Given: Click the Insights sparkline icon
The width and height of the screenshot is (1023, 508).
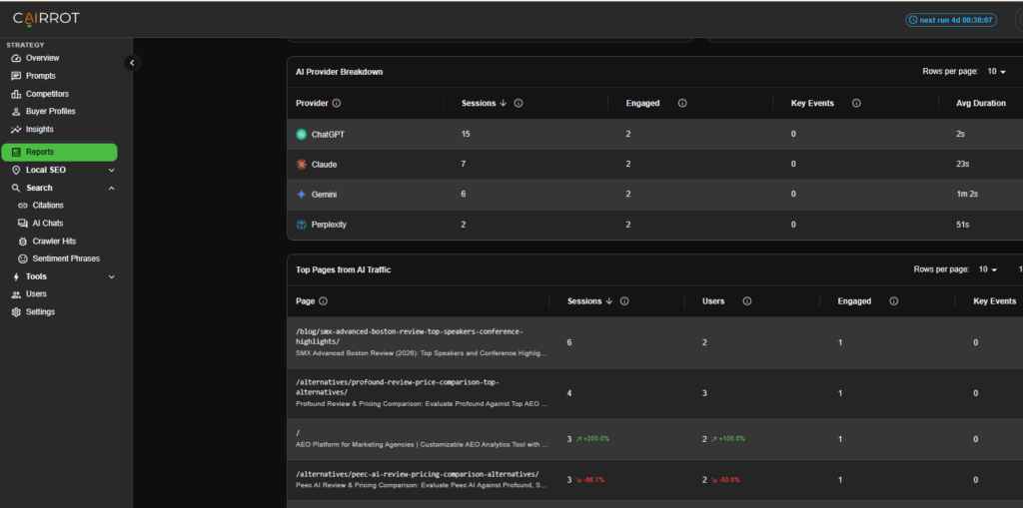Looking at the screenshot, I should tap(16, 129).
